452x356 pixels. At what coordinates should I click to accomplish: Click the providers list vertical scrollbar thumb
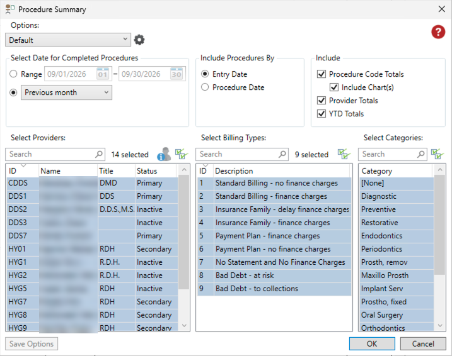tap(184, 231)
